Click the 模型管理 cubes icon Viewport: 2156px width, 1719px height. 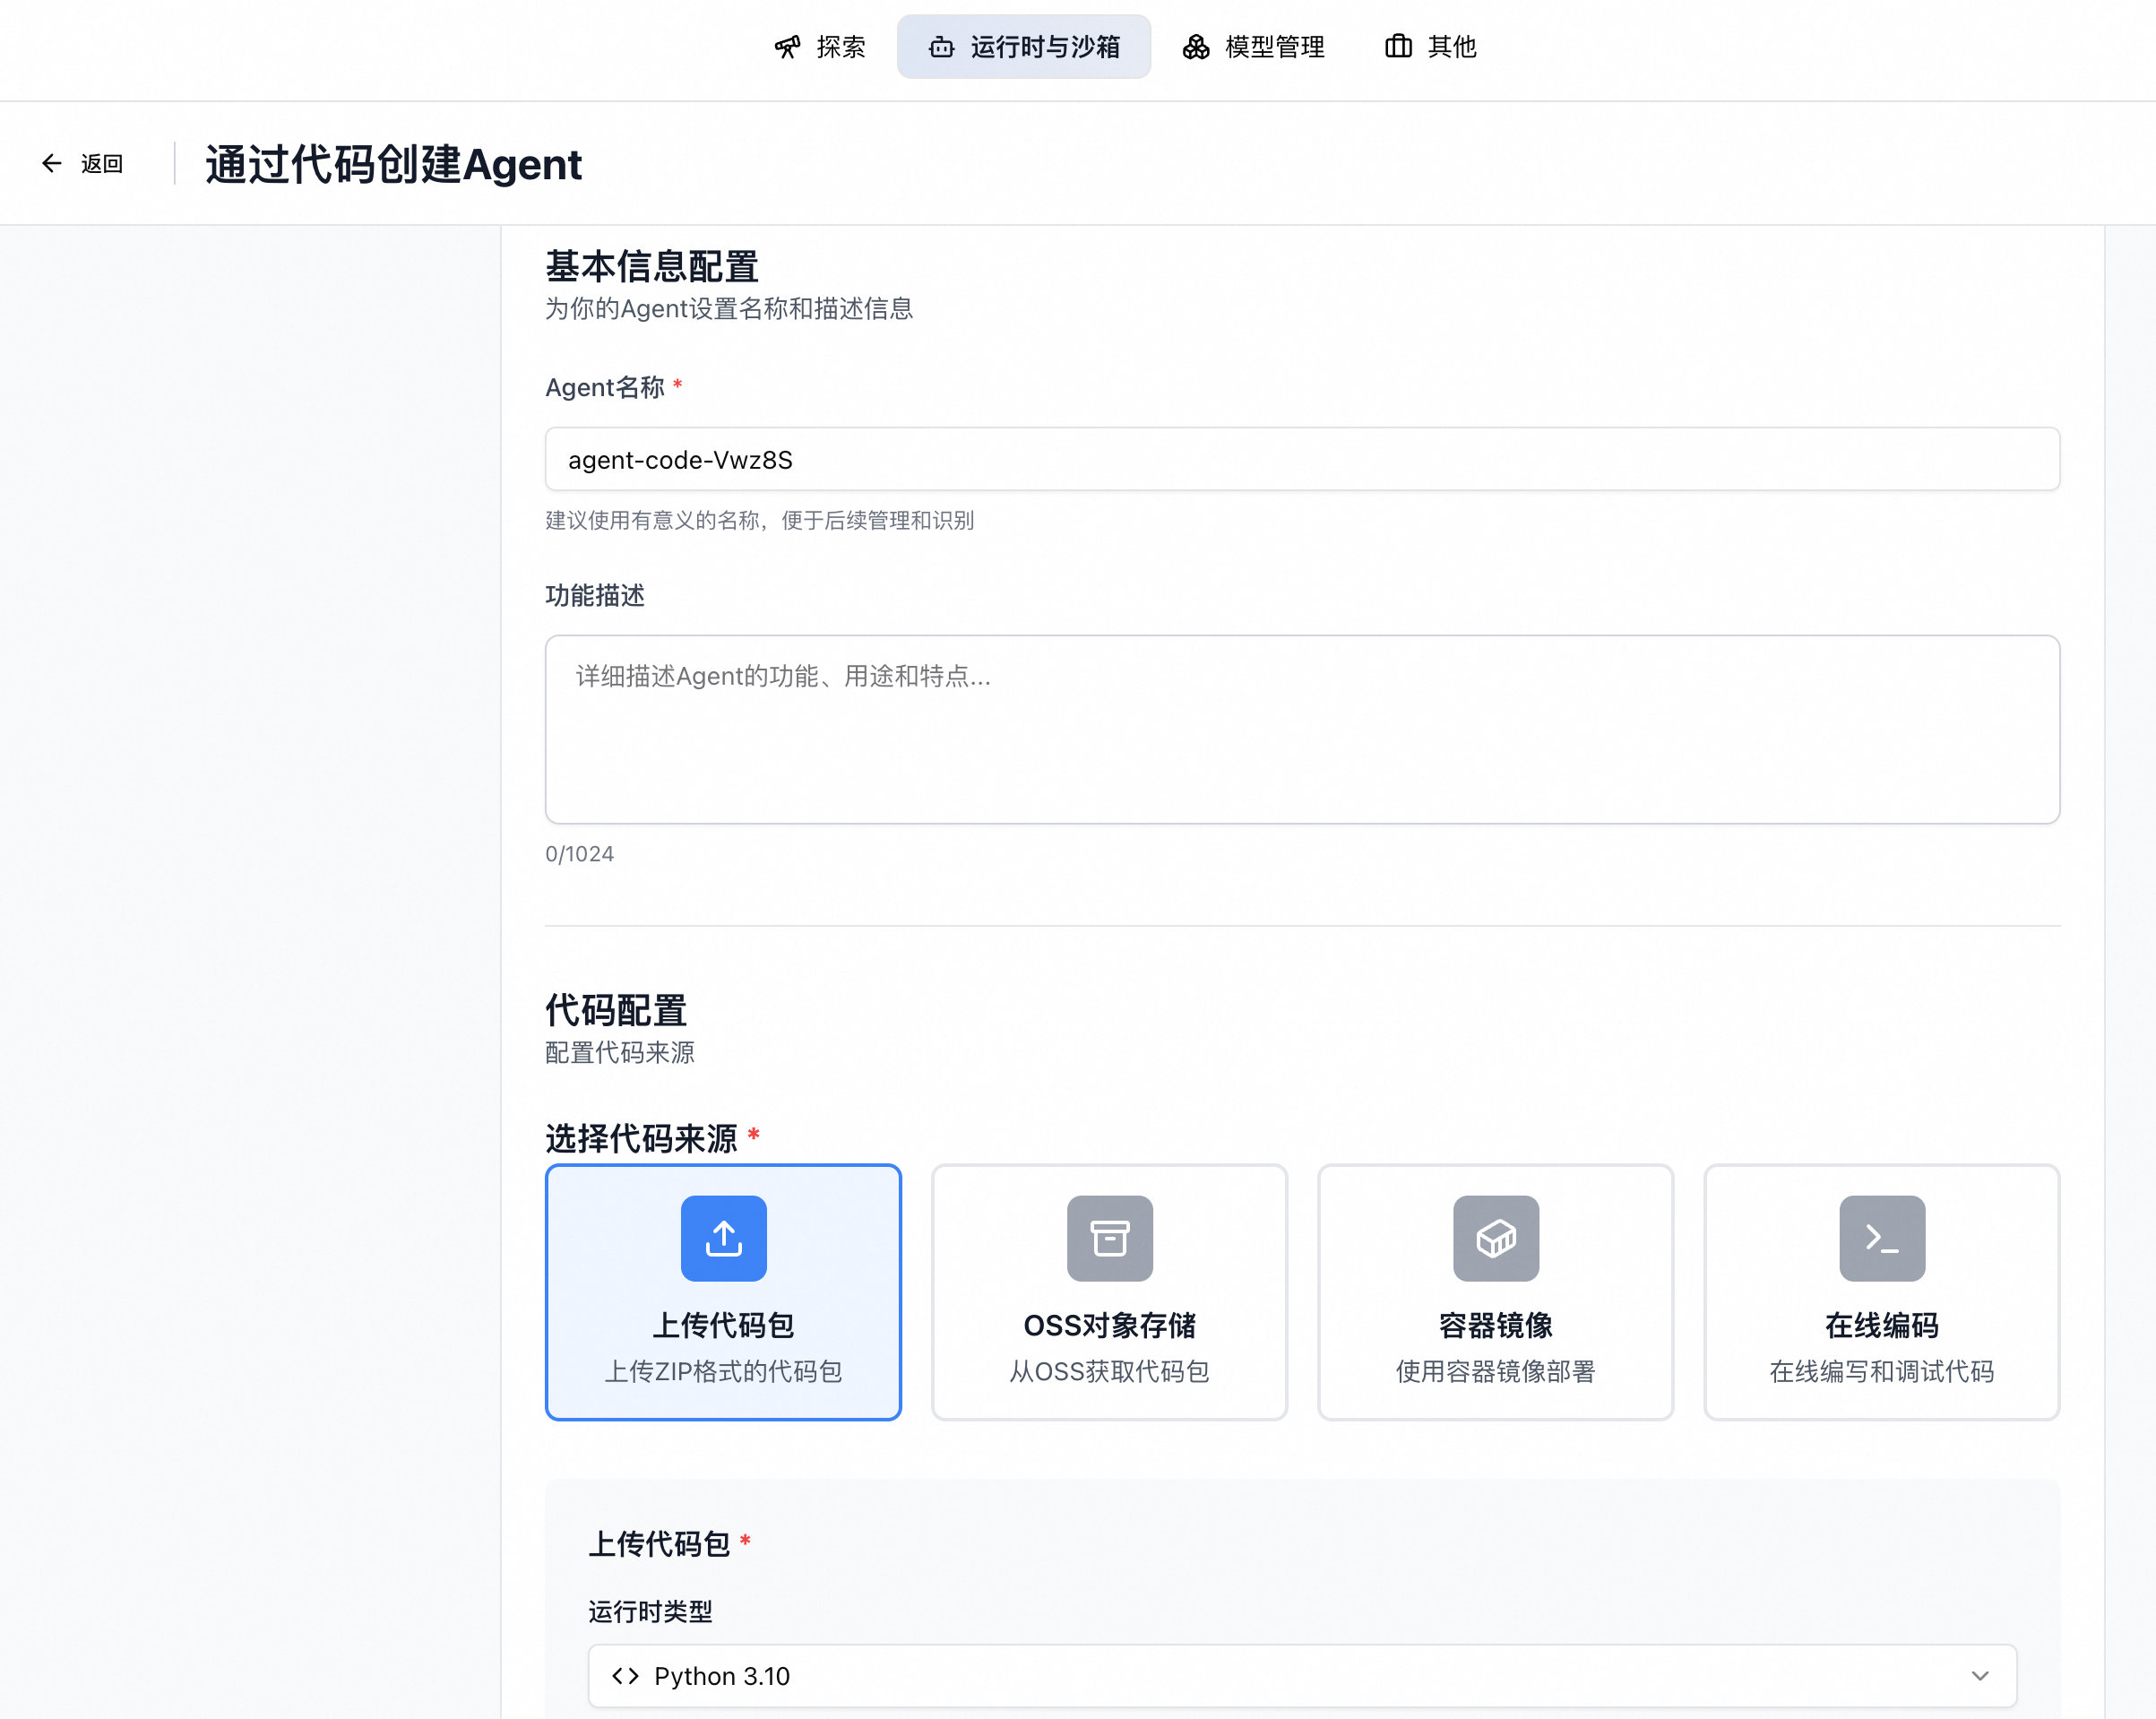tap(1195, 47)
